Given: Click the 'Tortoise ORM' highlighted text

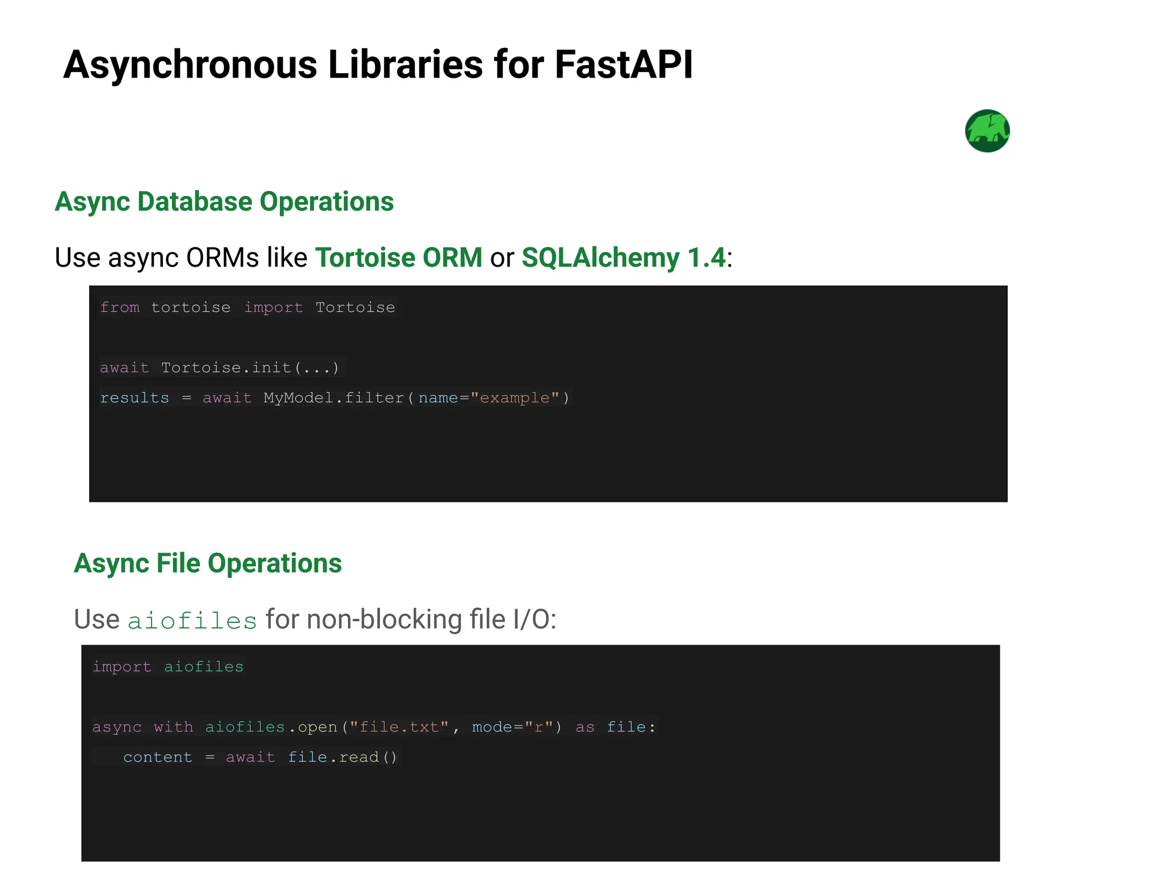Looking at the screenshot, I should pyautogui.click(x=399, y=258).
